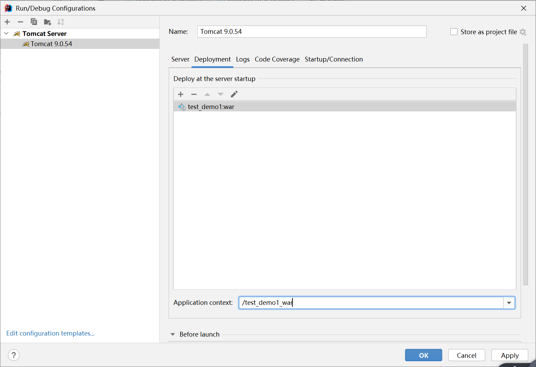Select test_demo1:war in deployment list
The width and height of the screenshot is (536, 367).
[x=345, y=107]
